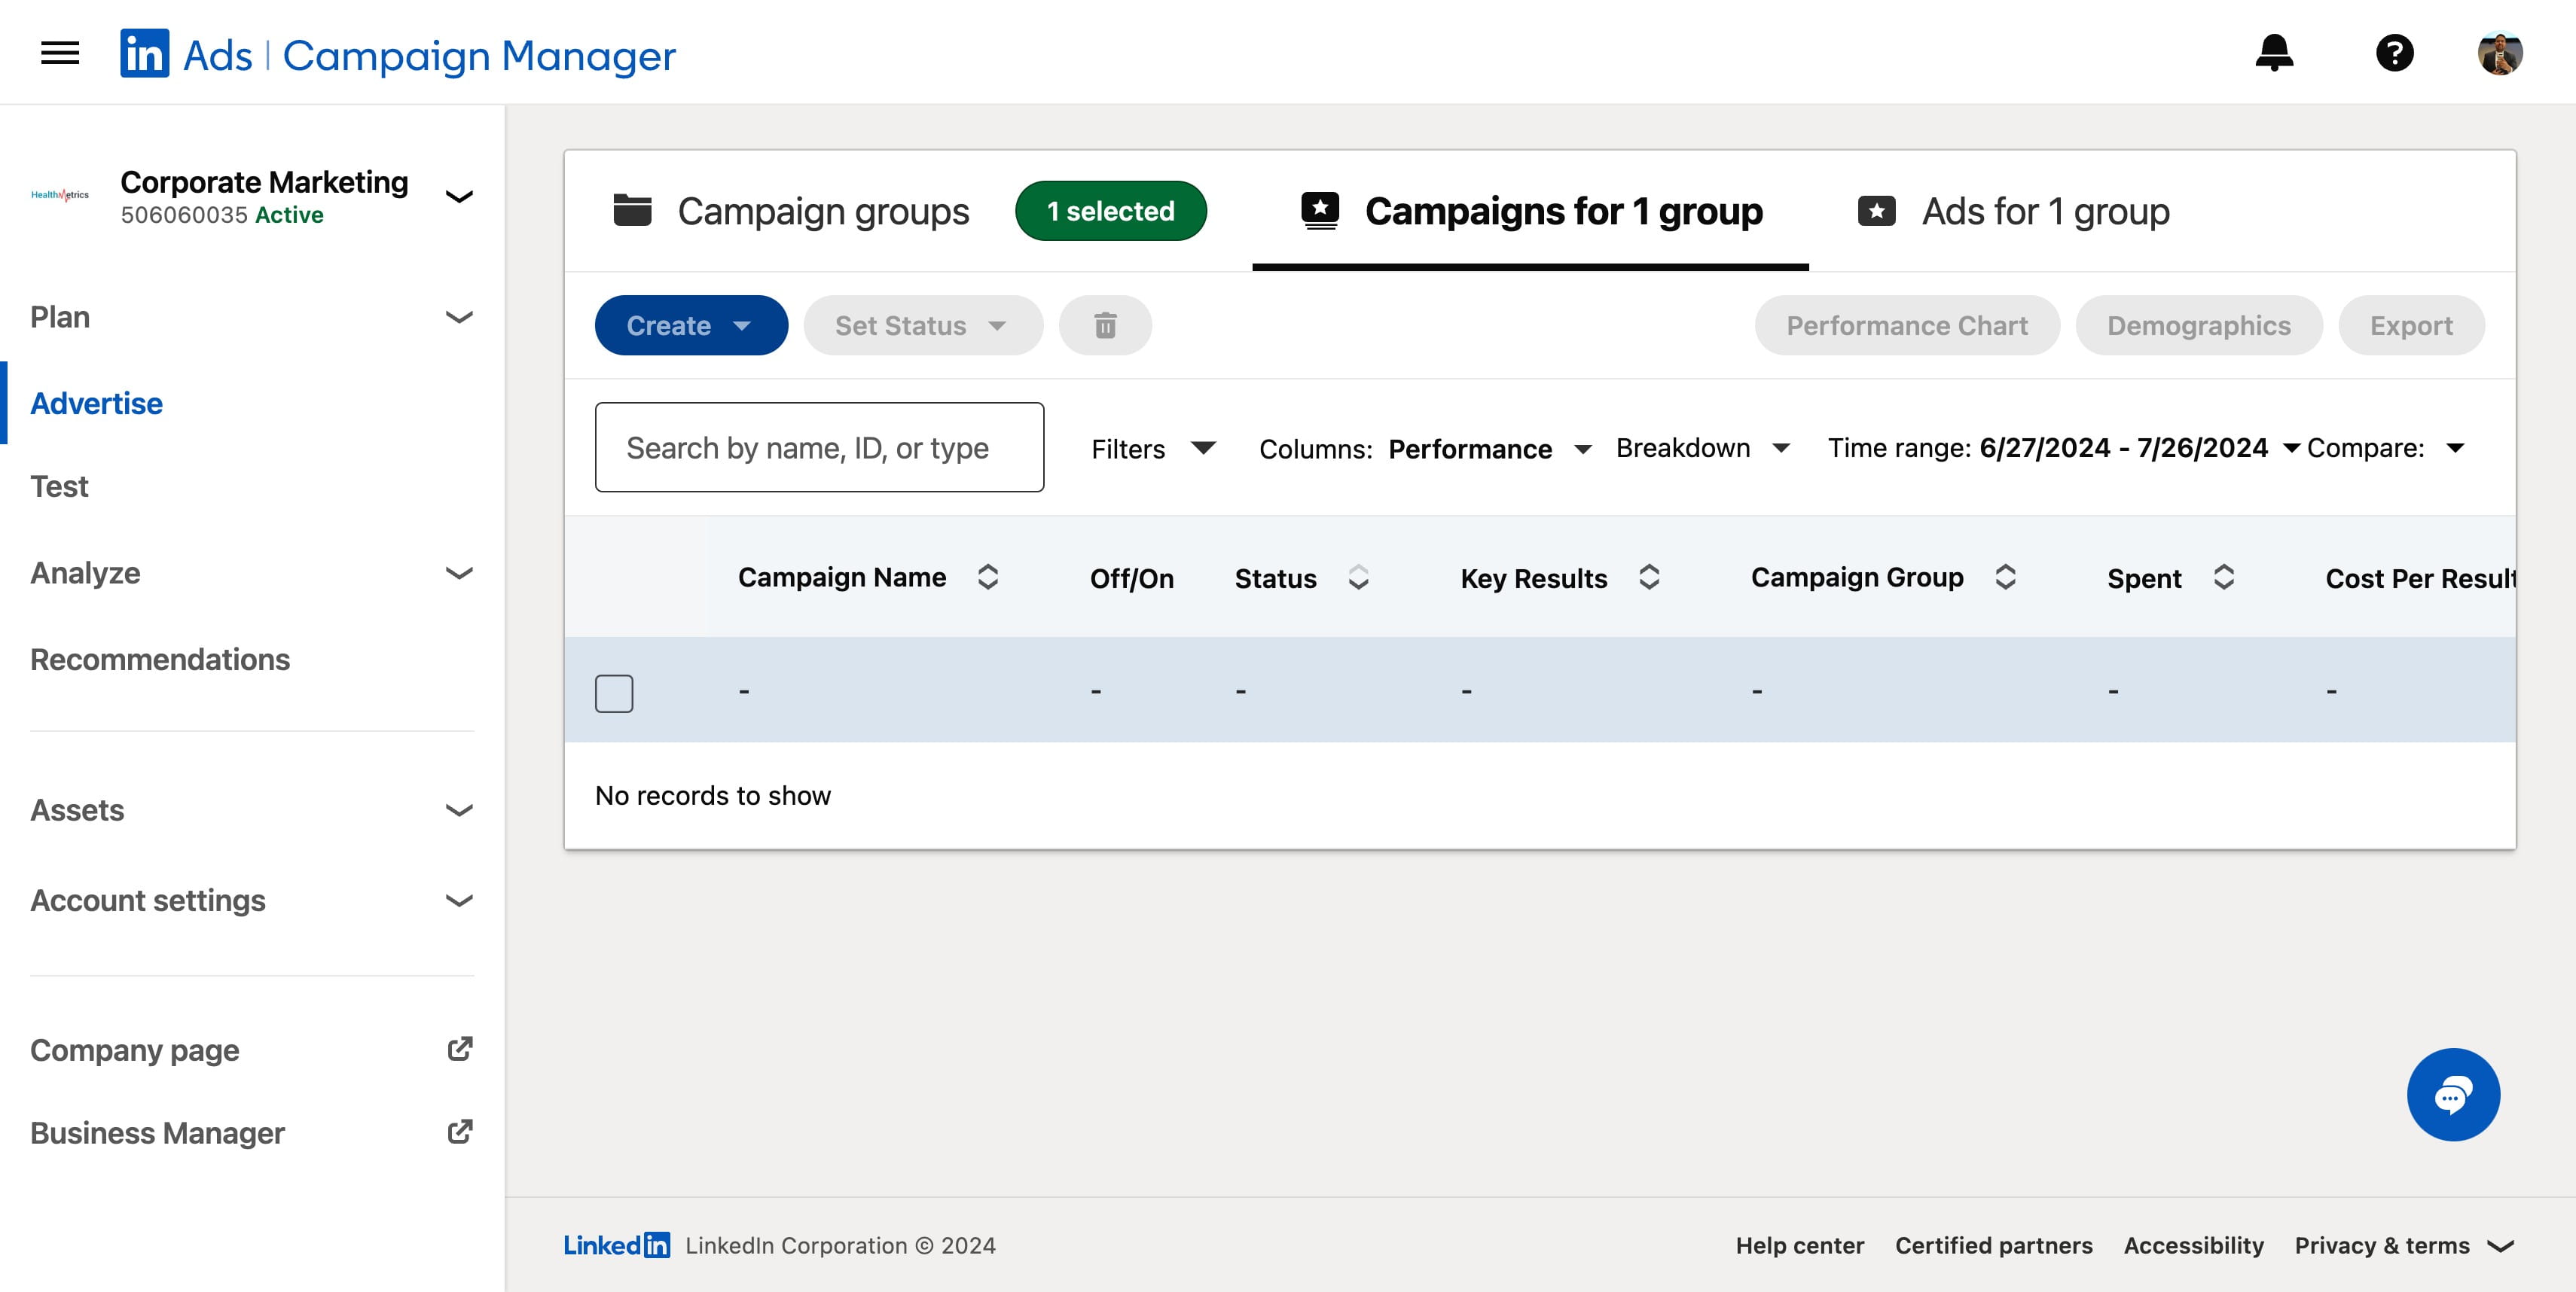
Task: Select Test in the sidebar
Action: 59,486
